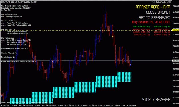This screenshot has height=107, width=179.
Task: Click the 'Use Trade Logic Engine: No' line
Action: 11,17
